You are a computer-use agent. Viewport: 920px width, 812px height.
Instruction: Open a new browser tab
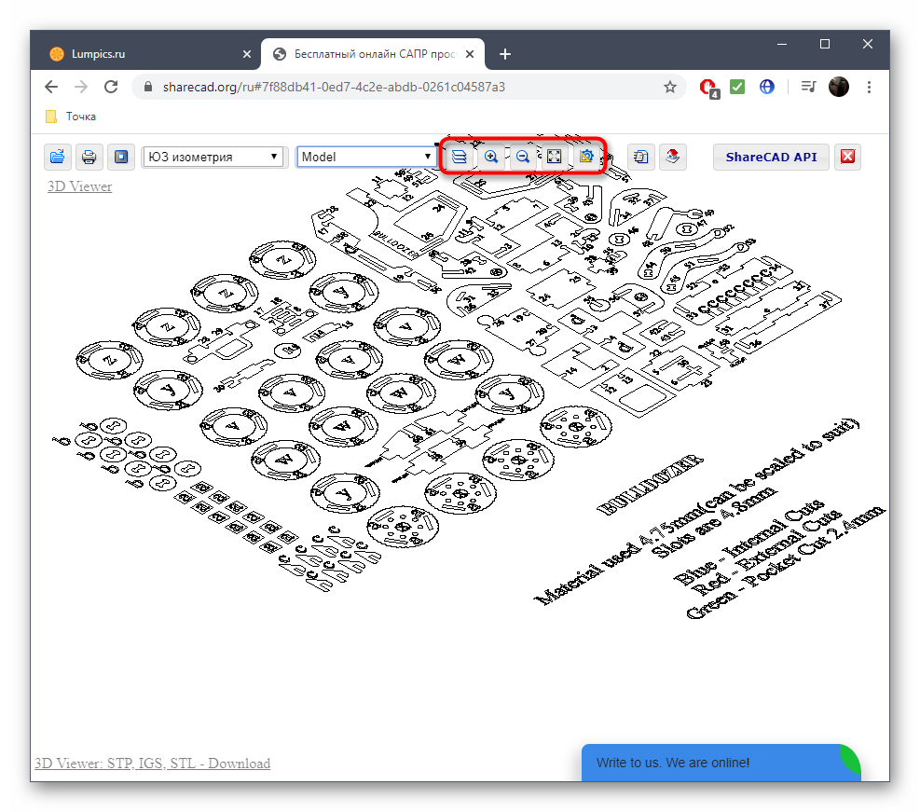pos(505,54)
